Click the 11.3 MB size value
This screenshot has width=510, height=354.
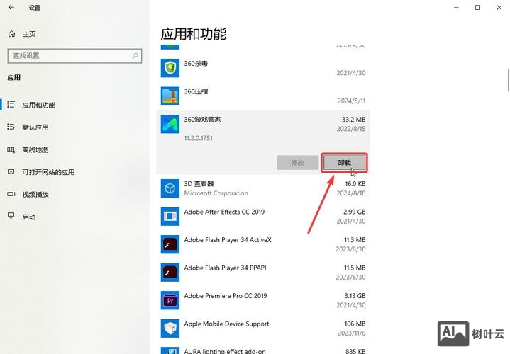tap(355, 240)
